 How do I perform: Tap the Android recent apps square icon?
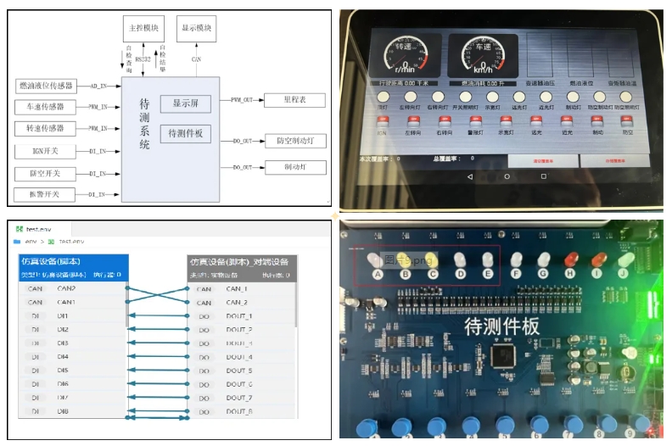(x=543, y=176)
